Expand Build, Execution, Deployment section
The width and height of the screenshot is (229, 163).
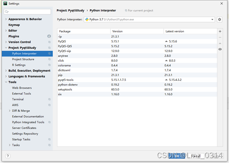pyautogui.click(x=6, y=71)
